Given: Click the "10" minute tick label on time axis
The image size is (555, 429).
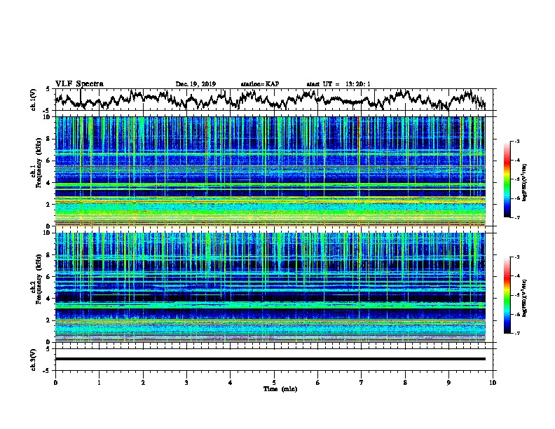Looking at the screenshot, I should point(493,383).
